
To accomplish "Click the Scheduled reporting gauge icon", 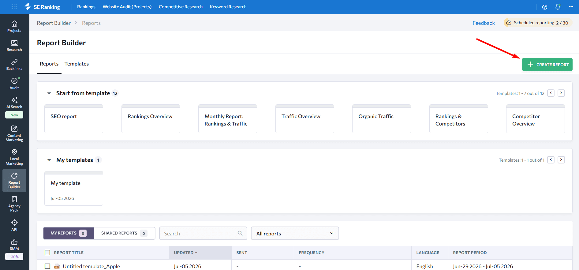I will (x=509, y=23).
